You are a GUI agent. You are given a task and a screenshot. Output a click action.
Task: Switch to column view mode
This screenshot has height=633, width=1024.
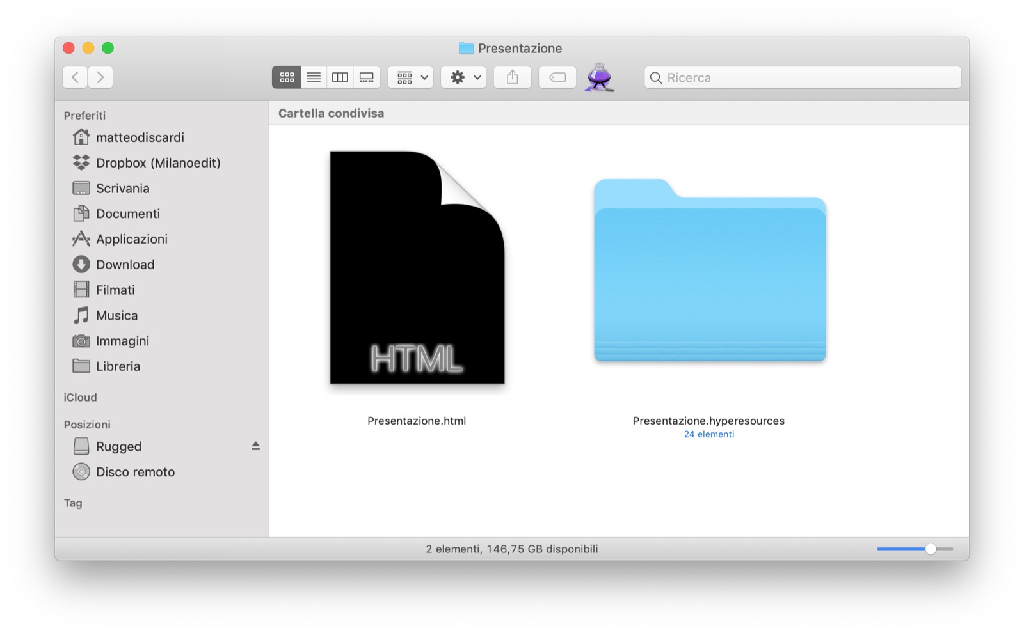click(x=340, y=77)
